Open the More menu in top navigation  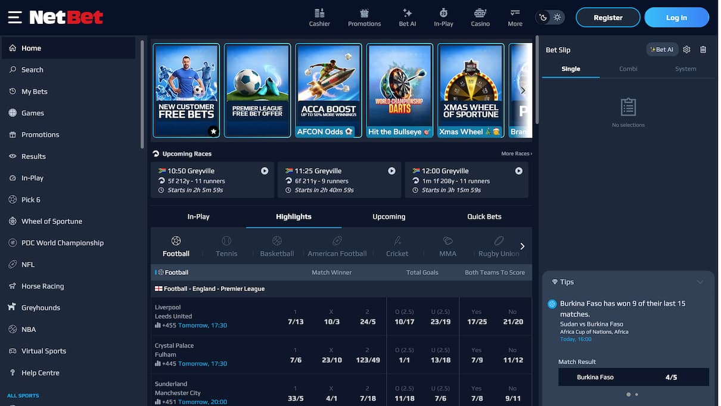(x=514, y=17)
